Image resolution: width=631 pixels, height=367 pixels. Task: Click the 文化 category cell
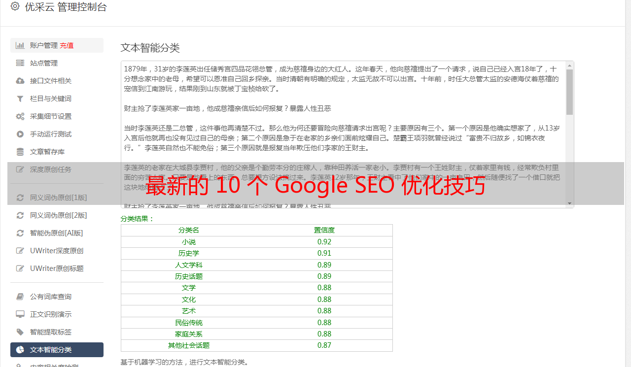189,300
